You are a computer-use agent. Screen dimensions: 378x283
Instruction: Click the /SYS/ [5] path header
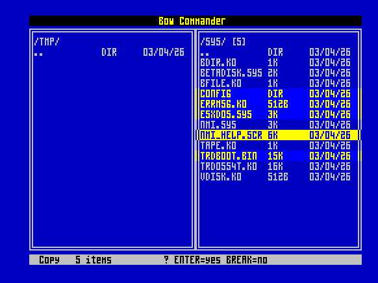pyautogui.click(x=223, y=42)
